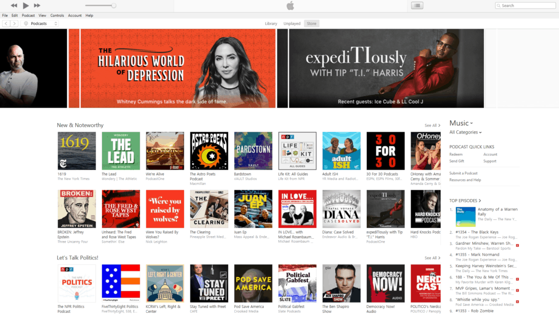Image resolution: width=559 pixels, height=314 pixels.
Task: Open the Edit menu
Action: pos(15,15)
